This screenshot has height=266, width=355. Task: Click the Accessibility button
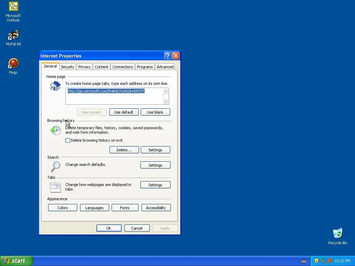click(x=156, y=208)
